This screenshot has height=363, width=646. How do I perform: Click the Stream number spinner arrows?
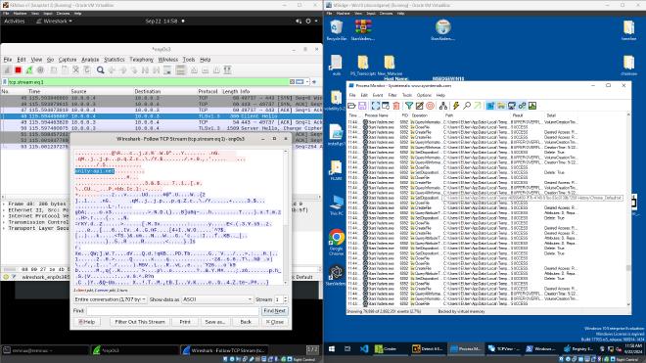point(285,299)
